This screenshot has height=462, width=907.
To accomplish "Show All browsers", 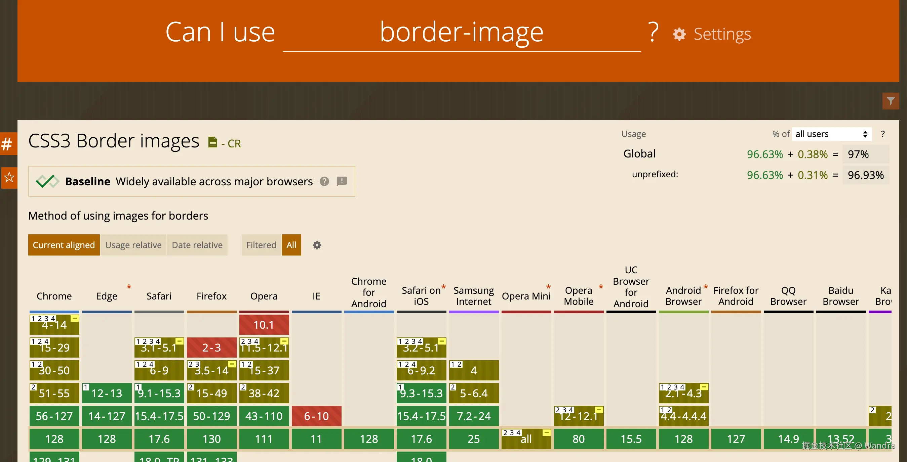I will coord(291,245).
